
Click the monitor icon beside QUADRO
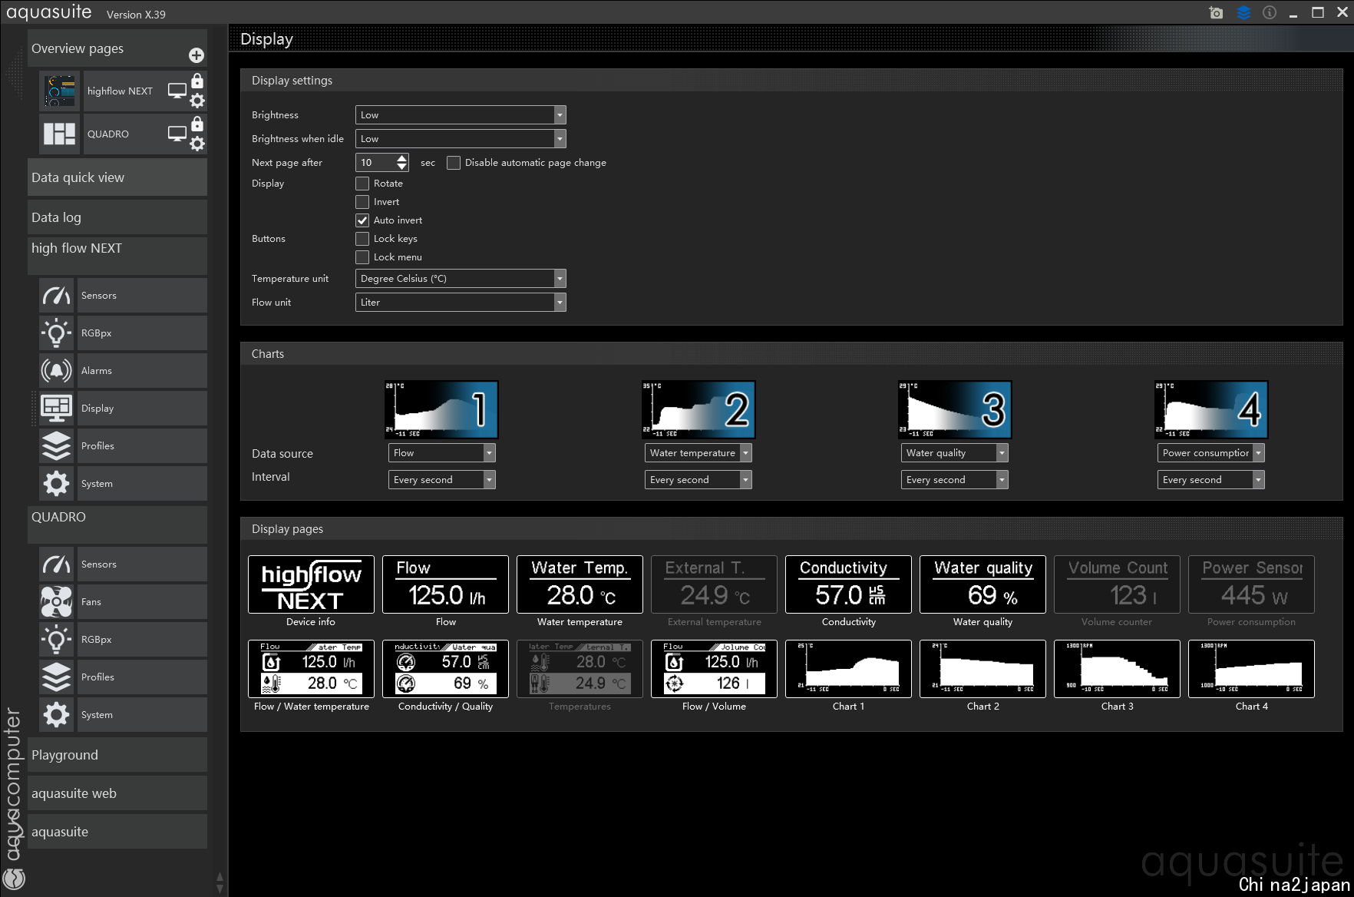[x=177, y=134]
